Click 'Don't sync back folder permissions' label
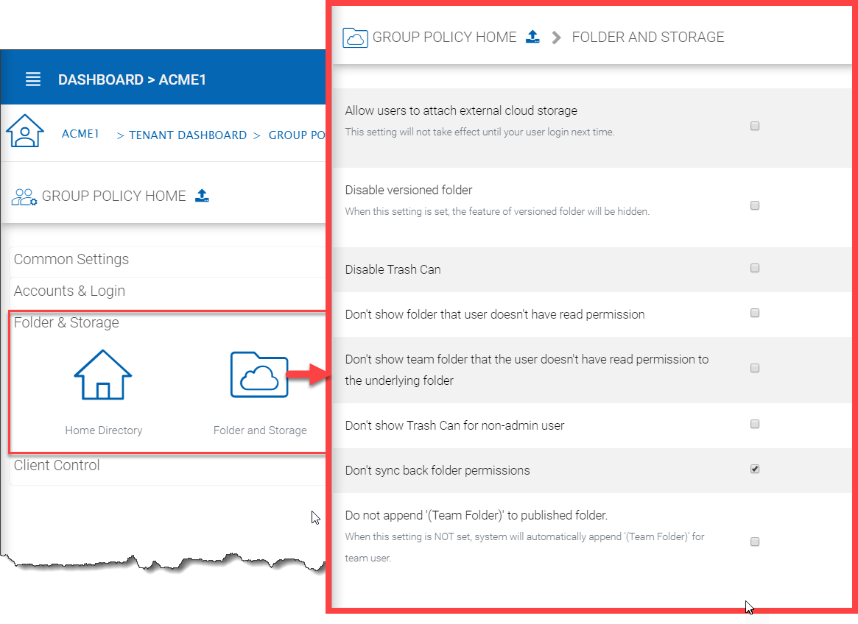Viewport: 858px width, 624px height. 437,470
